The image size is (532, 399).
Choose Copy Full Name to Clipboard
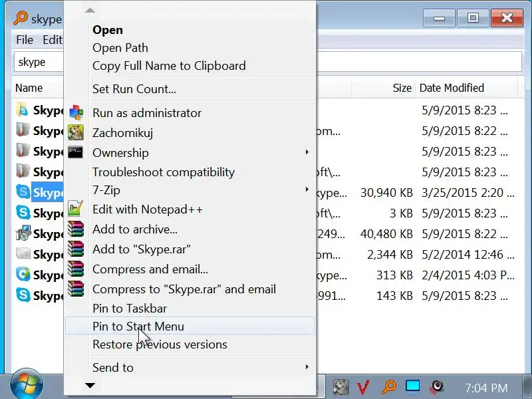(169, 66)
